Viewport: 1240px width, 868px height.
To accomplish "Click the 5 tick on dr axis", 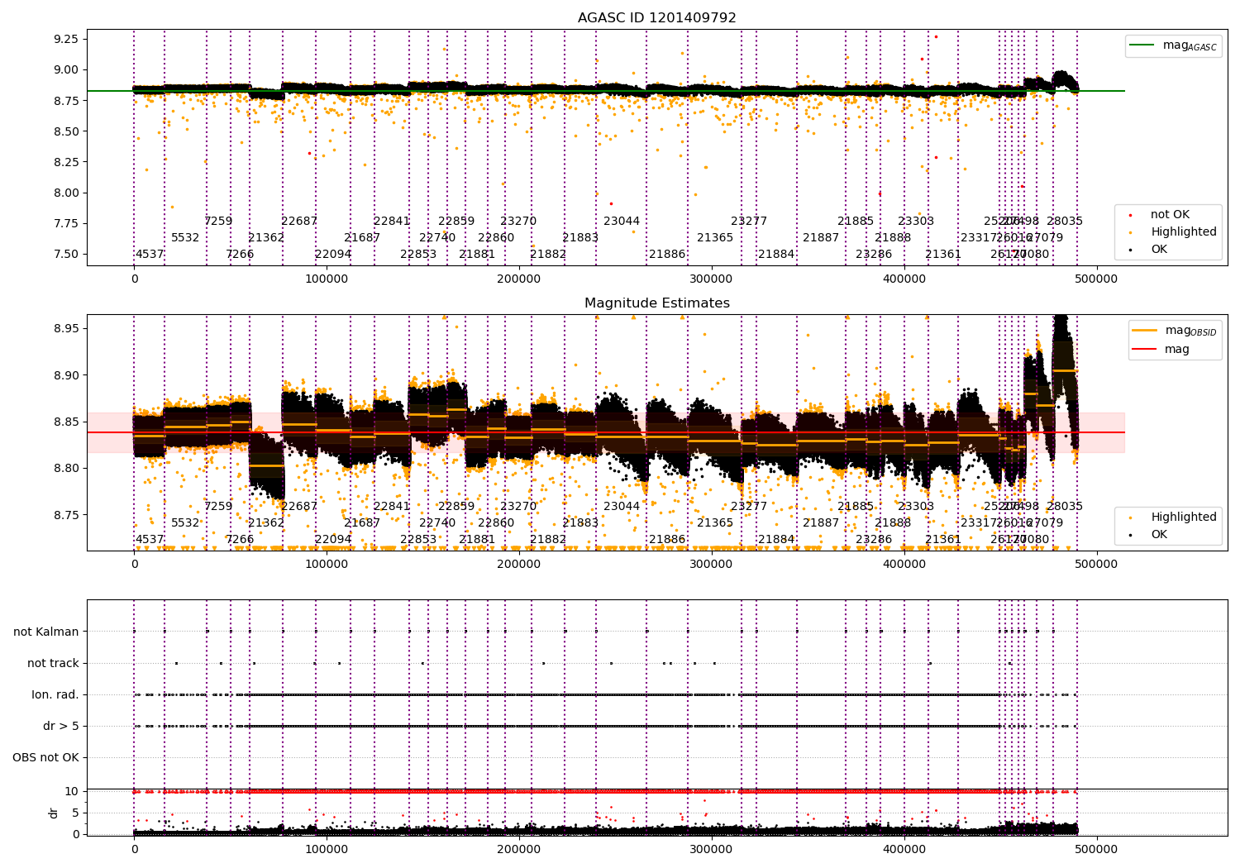I will pos(75,813).
